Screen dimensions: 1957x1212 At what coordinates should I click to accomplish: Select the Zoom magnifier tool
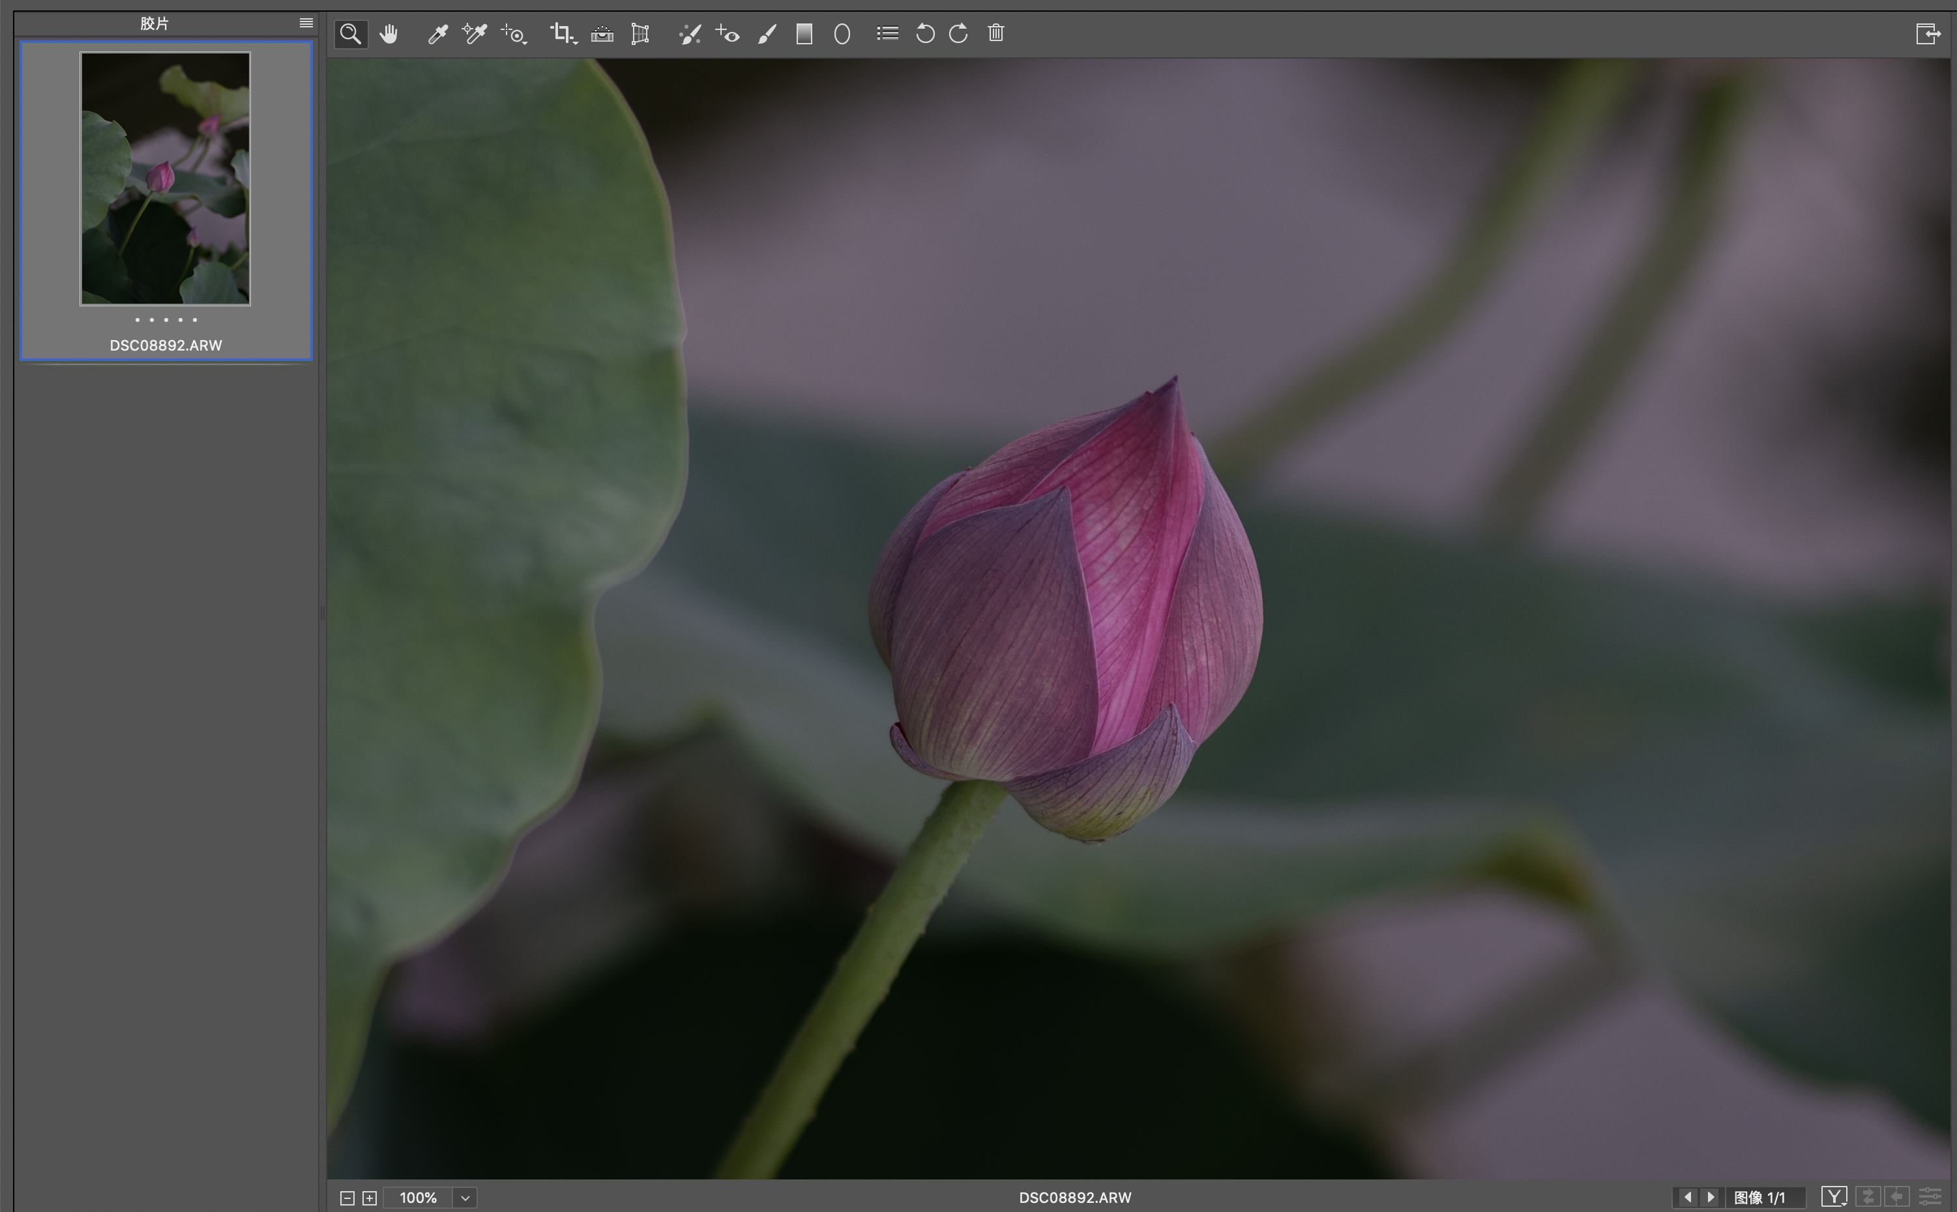point(350,34)
